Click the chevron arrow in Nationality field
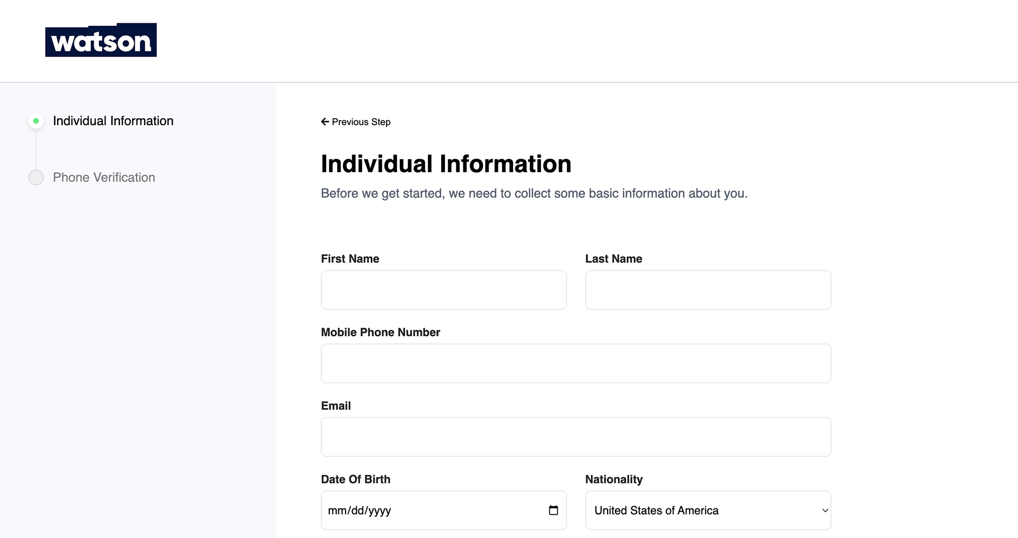This screenshot has width=1018, height=538. point(825,510)
